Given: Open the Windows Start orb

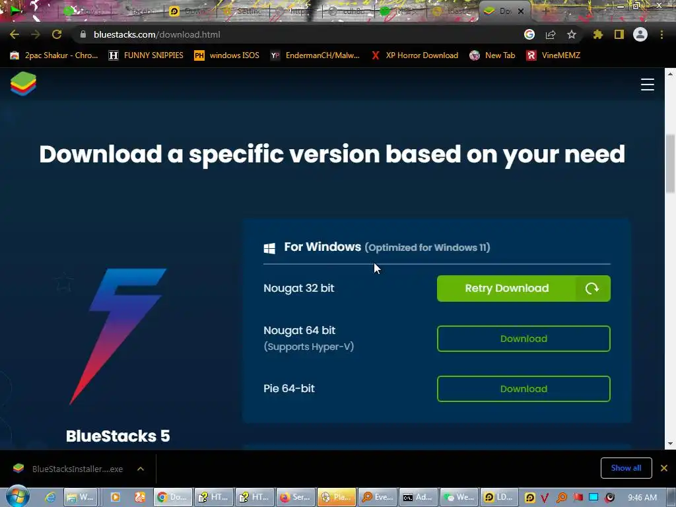Looking at the screenshot, I should 18,496.
